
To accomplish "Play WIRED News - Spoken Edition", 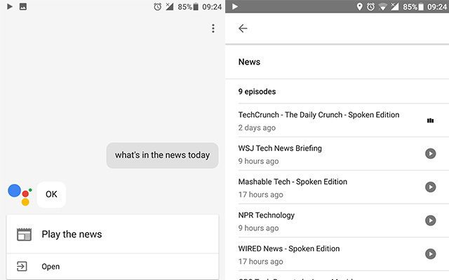I will 430,254.
